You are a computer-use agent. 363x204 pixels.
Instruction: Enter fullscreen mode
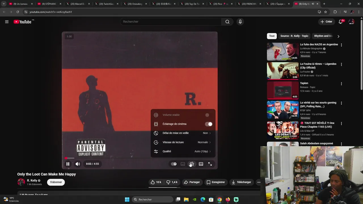[x=210, y=164]
